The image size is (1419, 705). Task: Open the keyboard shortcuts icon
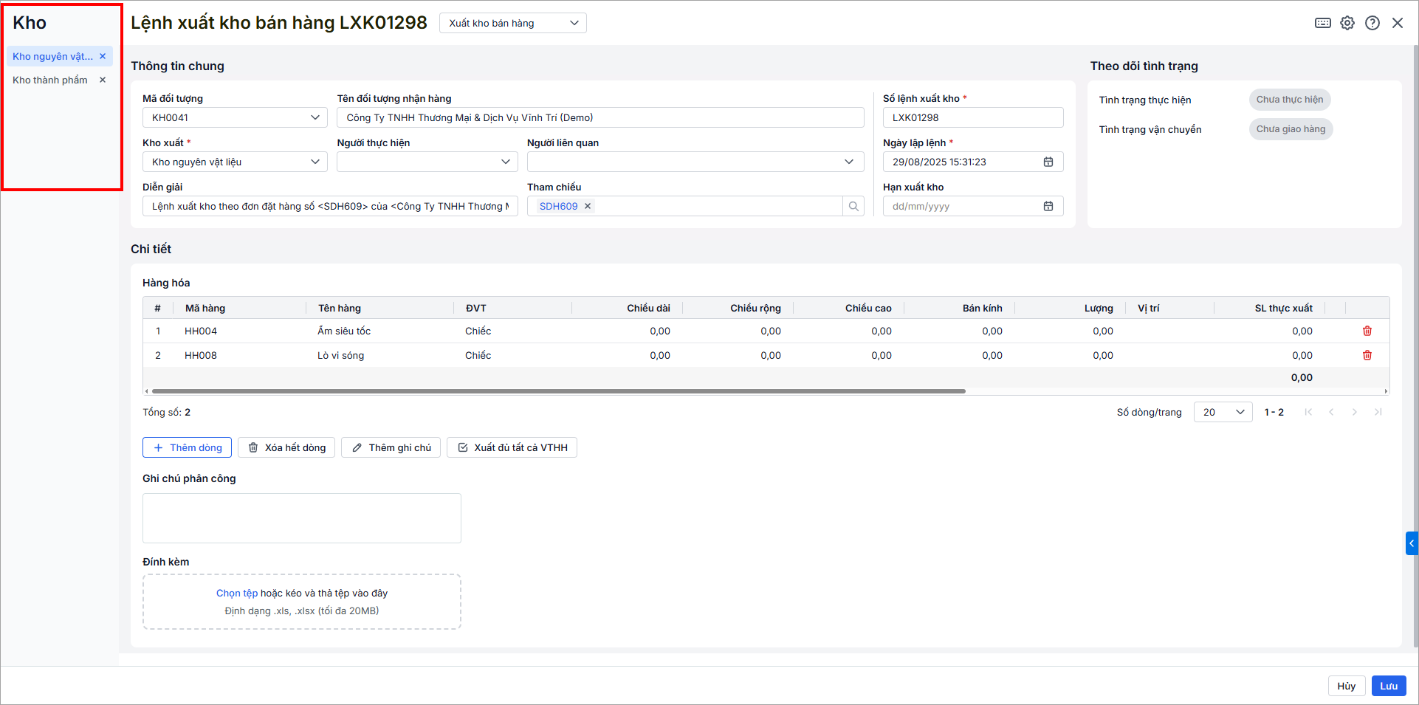tap(1322, 23)
